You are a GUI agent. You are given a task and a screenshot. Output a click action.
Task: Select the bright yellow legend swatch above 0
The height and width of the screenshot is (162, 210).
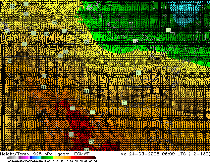tap(54, 157)
